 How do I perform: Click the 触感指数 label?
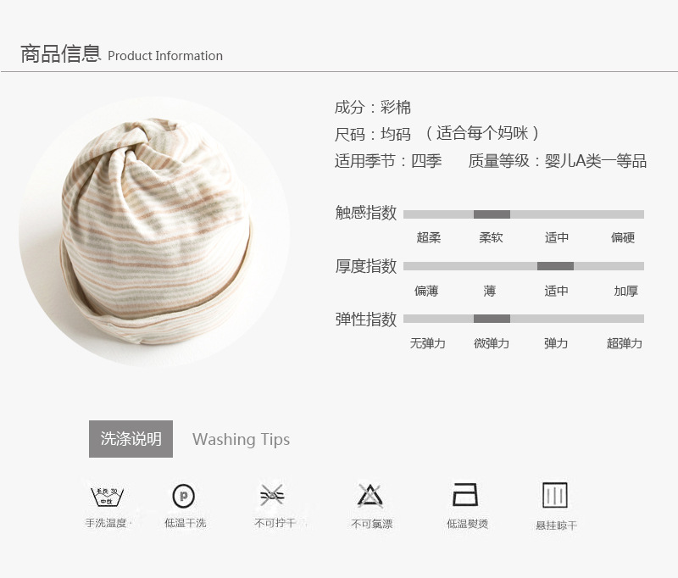click(x=366, y=213)
